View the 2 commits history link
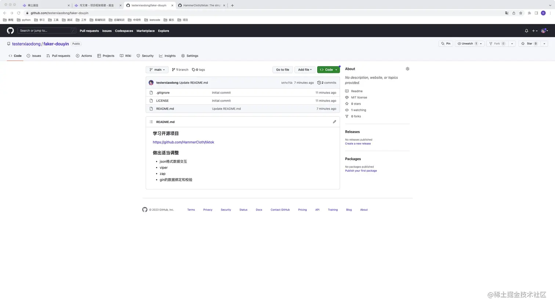The height and width of the screenshot is (307, 555). pos(327,83)
